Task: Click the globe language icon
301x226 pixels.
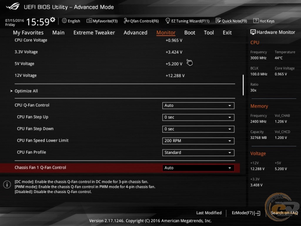Action: 64,21
